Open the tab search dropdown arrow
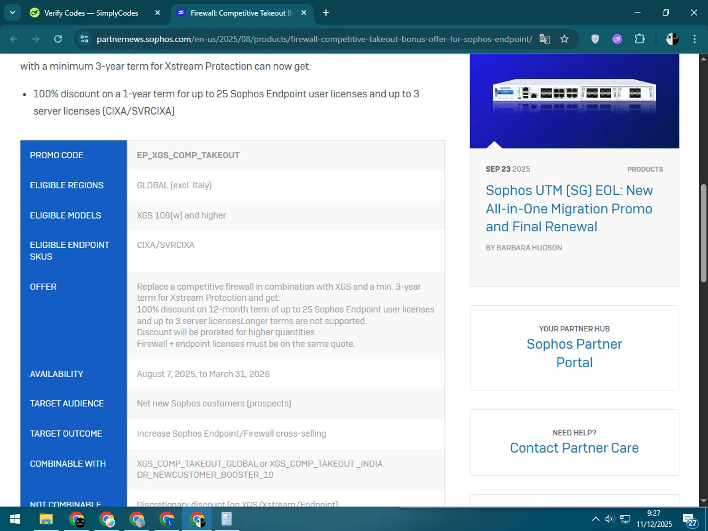 click(12, 13)
